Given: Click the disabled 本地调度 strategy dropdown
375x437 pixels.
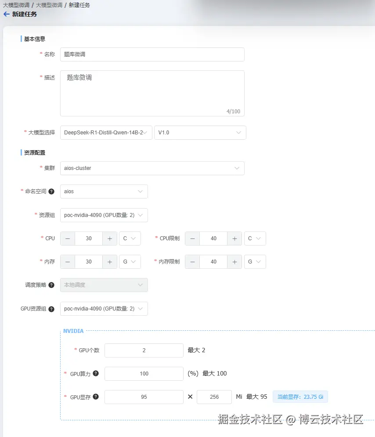Looking at the screenshot, I should (104, 285).
